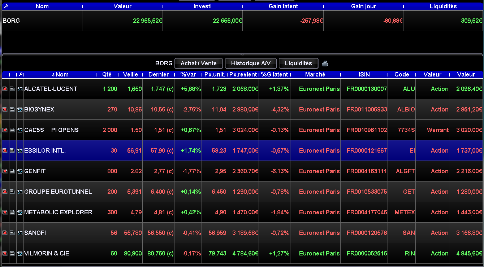
Task: Launch the chart icon for BIOSYNEX
Action: pos(20,109)
